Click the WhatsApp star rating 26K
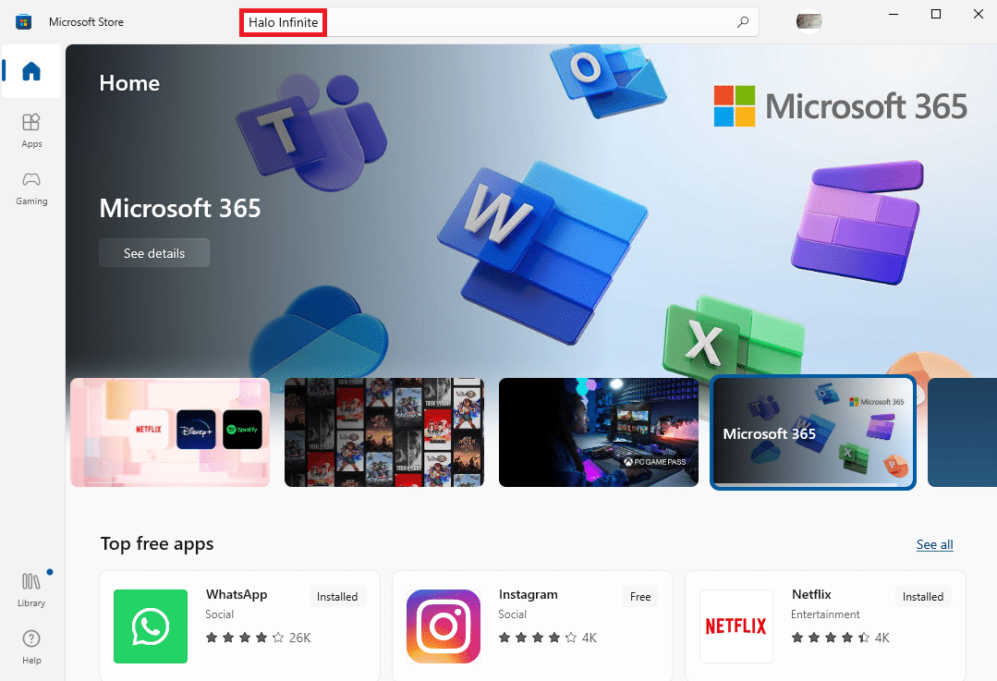The height and width of the screenshot is (681, 997). click(258, 638)
